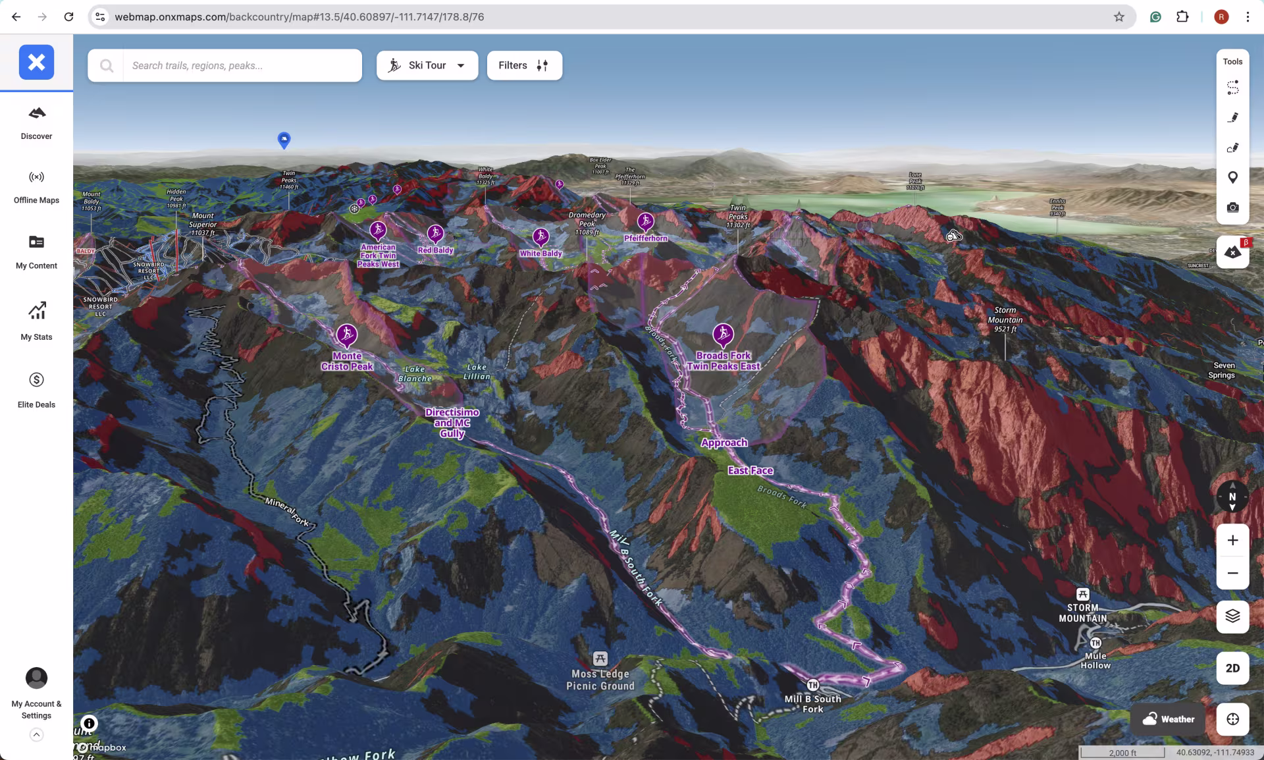Select the area shape drawing tool
1264x760 pixels.
click(1232, 148)
